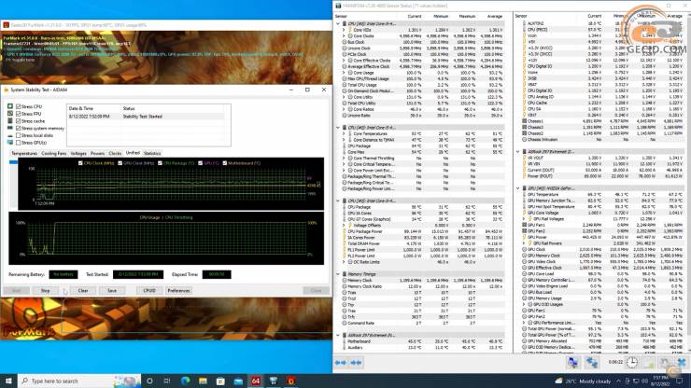
Task: Enable Stress local disks checkbox
Action: click(19, 135)
